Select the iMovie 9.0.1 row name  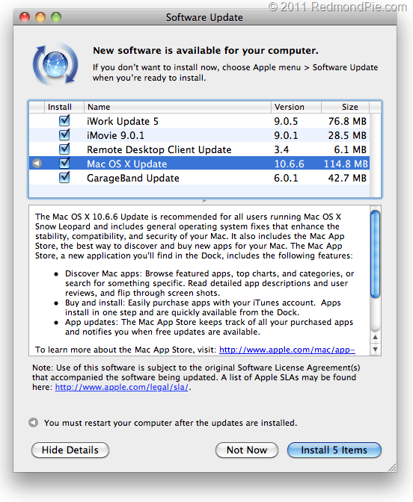click(x=115, y=135)
